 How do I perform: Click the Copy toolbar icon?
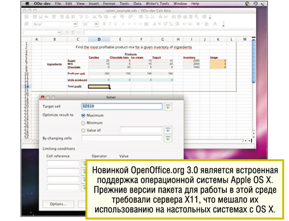coord(100,17)
